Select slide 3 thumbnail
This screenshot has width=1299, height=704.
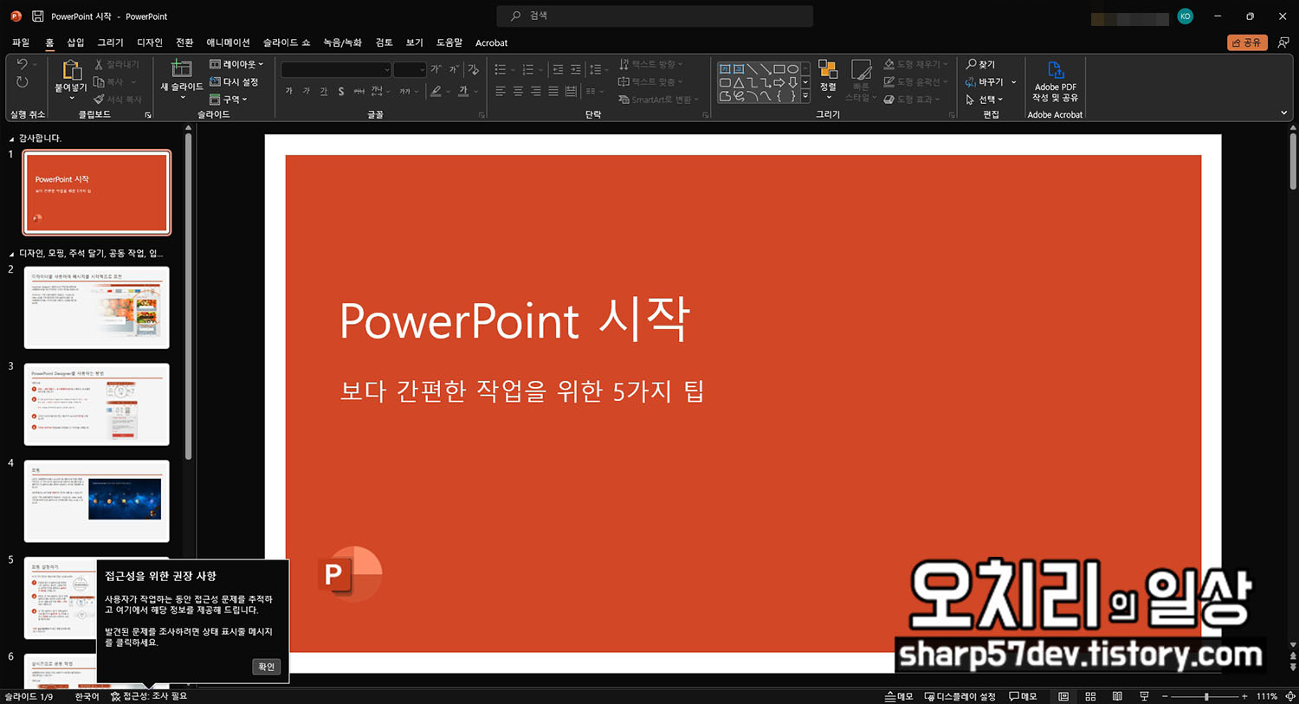tap(97, 404)
